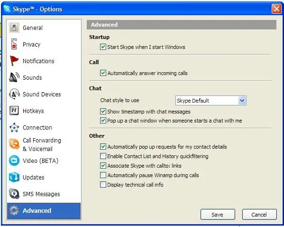Switch to Video (BETA) settings
Image resolution: width=284 pixels, height=227 pixels.
[40, 161]
